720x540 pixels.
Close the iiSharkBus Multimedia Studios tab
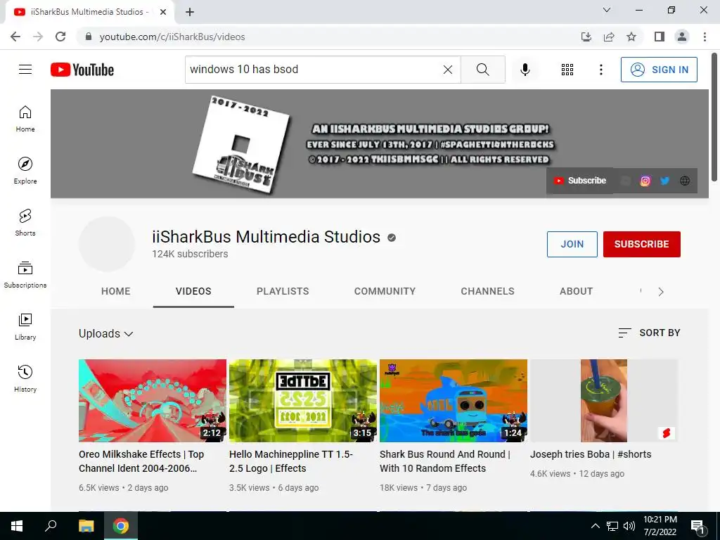(x=163, y=12)
